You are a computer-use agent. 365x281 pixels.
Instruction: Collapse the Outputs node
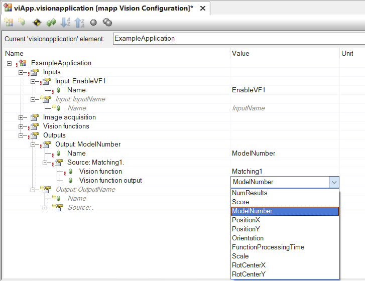click(21, 135)
